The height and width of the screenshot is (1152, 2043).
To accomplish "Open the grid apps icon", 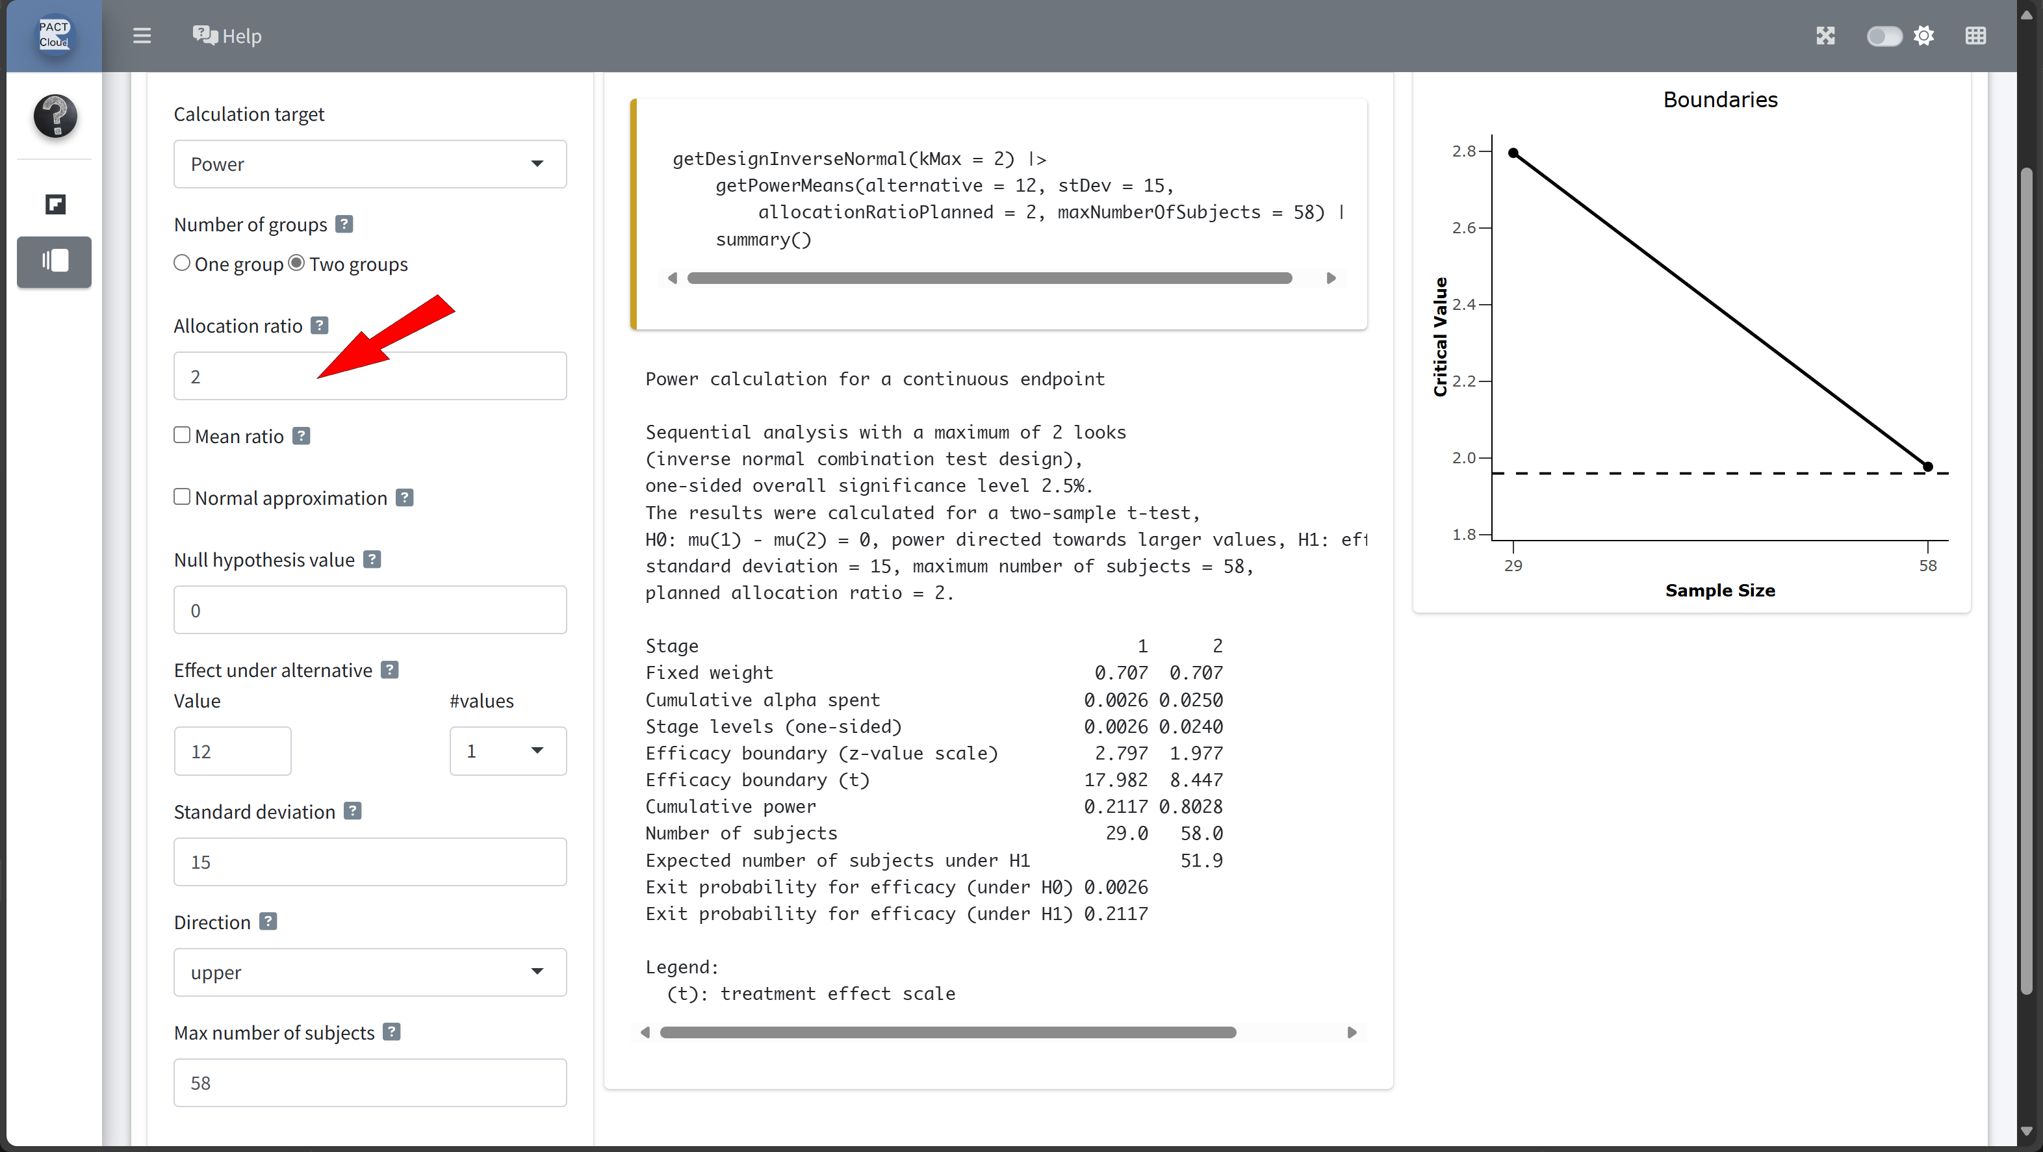I will click(1975, 36).
